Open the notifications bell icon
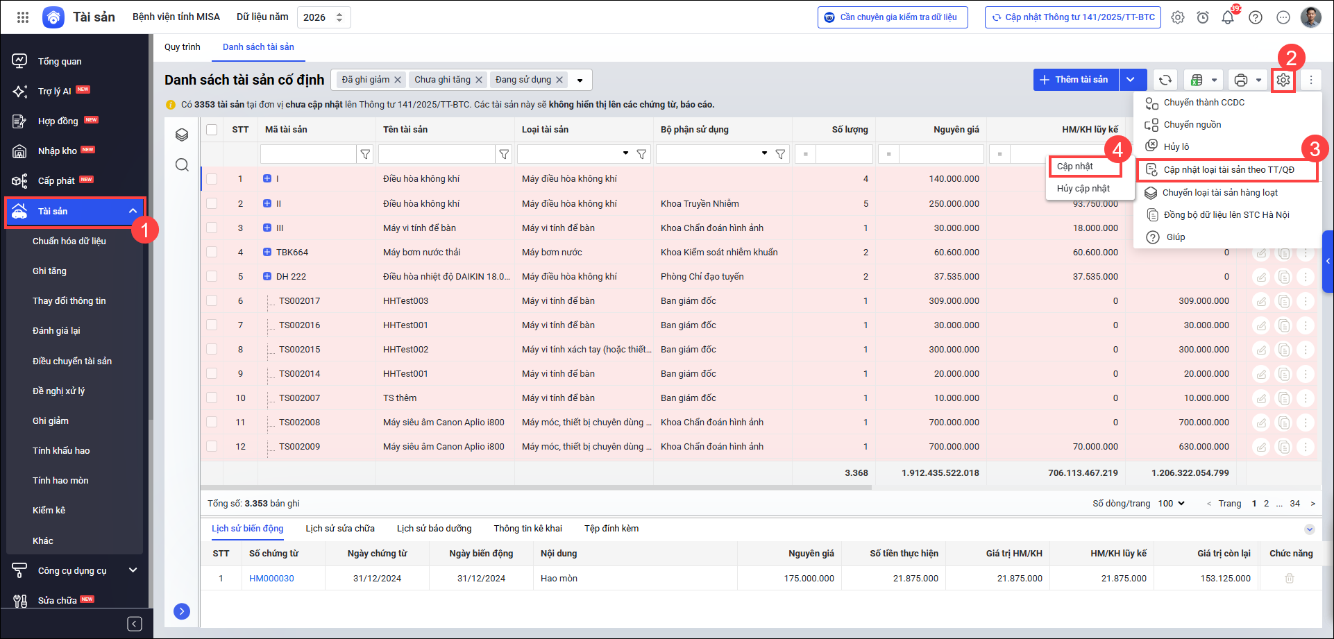The image size is (1334, 639). click(x=1228, y=17)
